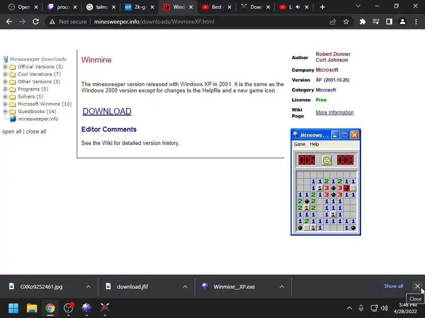Open the volume tray icon
Viewport: 425px width, 318px height.
384,308
